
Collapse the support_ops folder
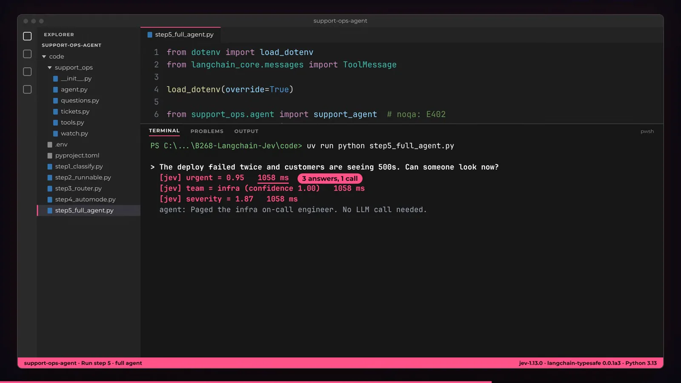point(50,68)
